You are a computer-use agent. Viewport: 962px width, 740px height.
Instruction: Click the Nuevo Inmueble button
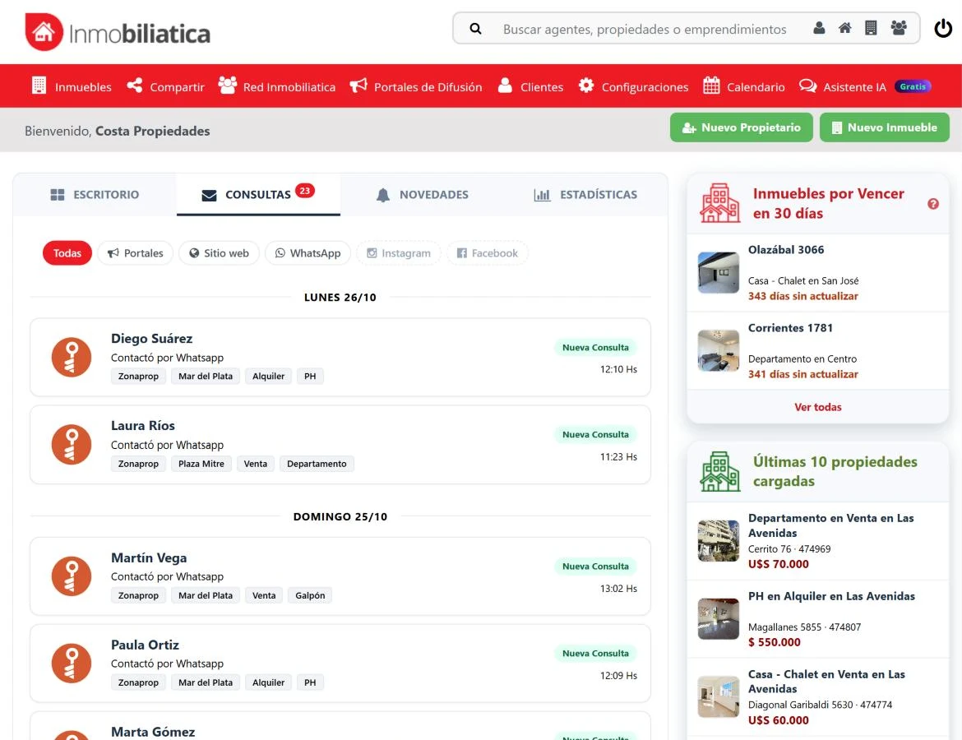click(x=884, y=127)
